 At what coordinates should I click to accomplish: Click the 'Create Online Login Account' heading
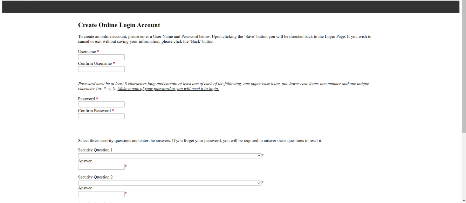point(119,25)
